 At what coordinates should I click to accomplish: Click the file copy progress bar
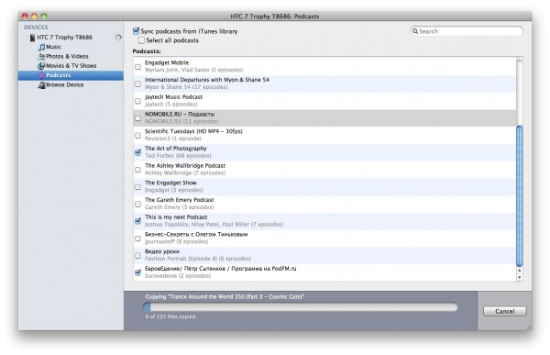(301, 307)
